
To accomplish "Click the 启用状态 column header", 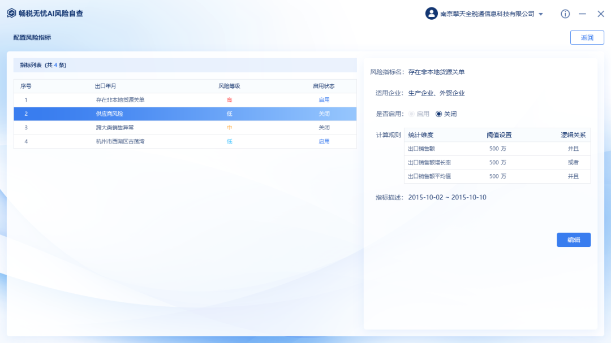I will [324, 86].
